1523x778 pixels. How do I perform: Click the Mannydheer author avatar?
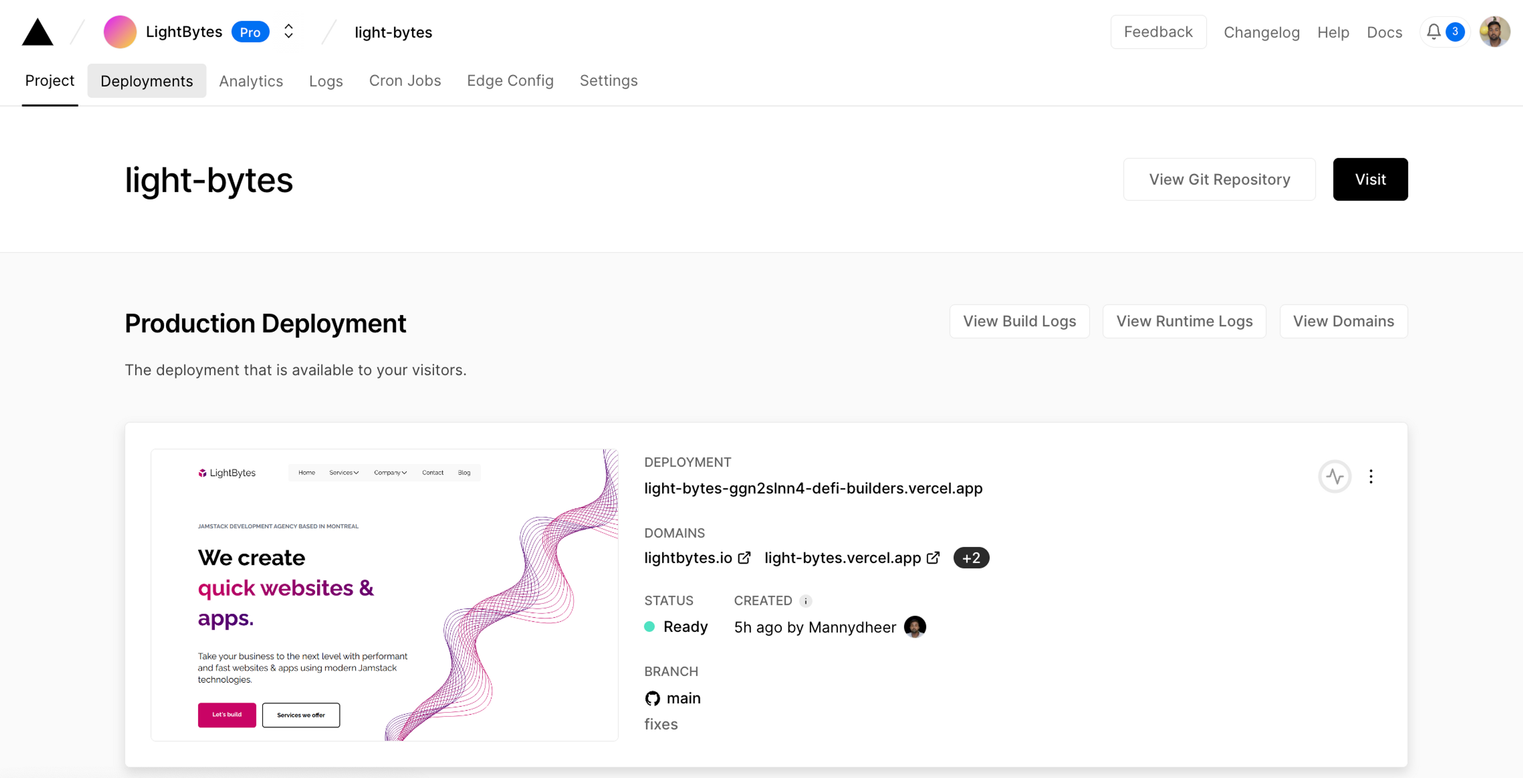tap(915, 627)
